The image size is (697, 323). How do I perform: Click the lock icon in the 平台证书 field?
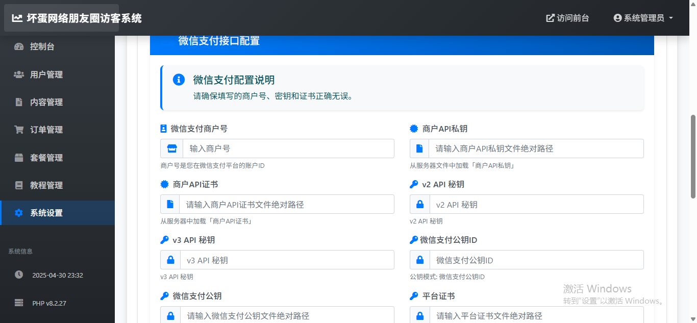[419, 315]
